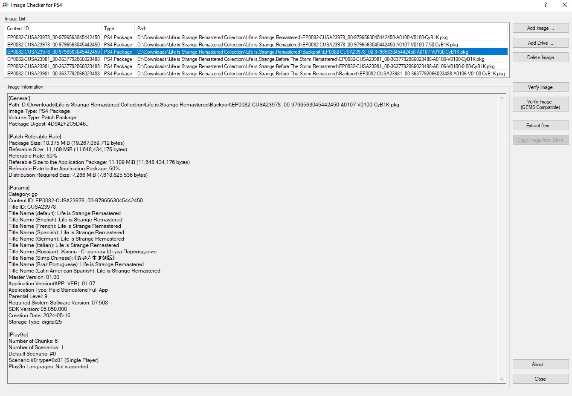Sort list by Content ID column header

click(x=53, y=29)
